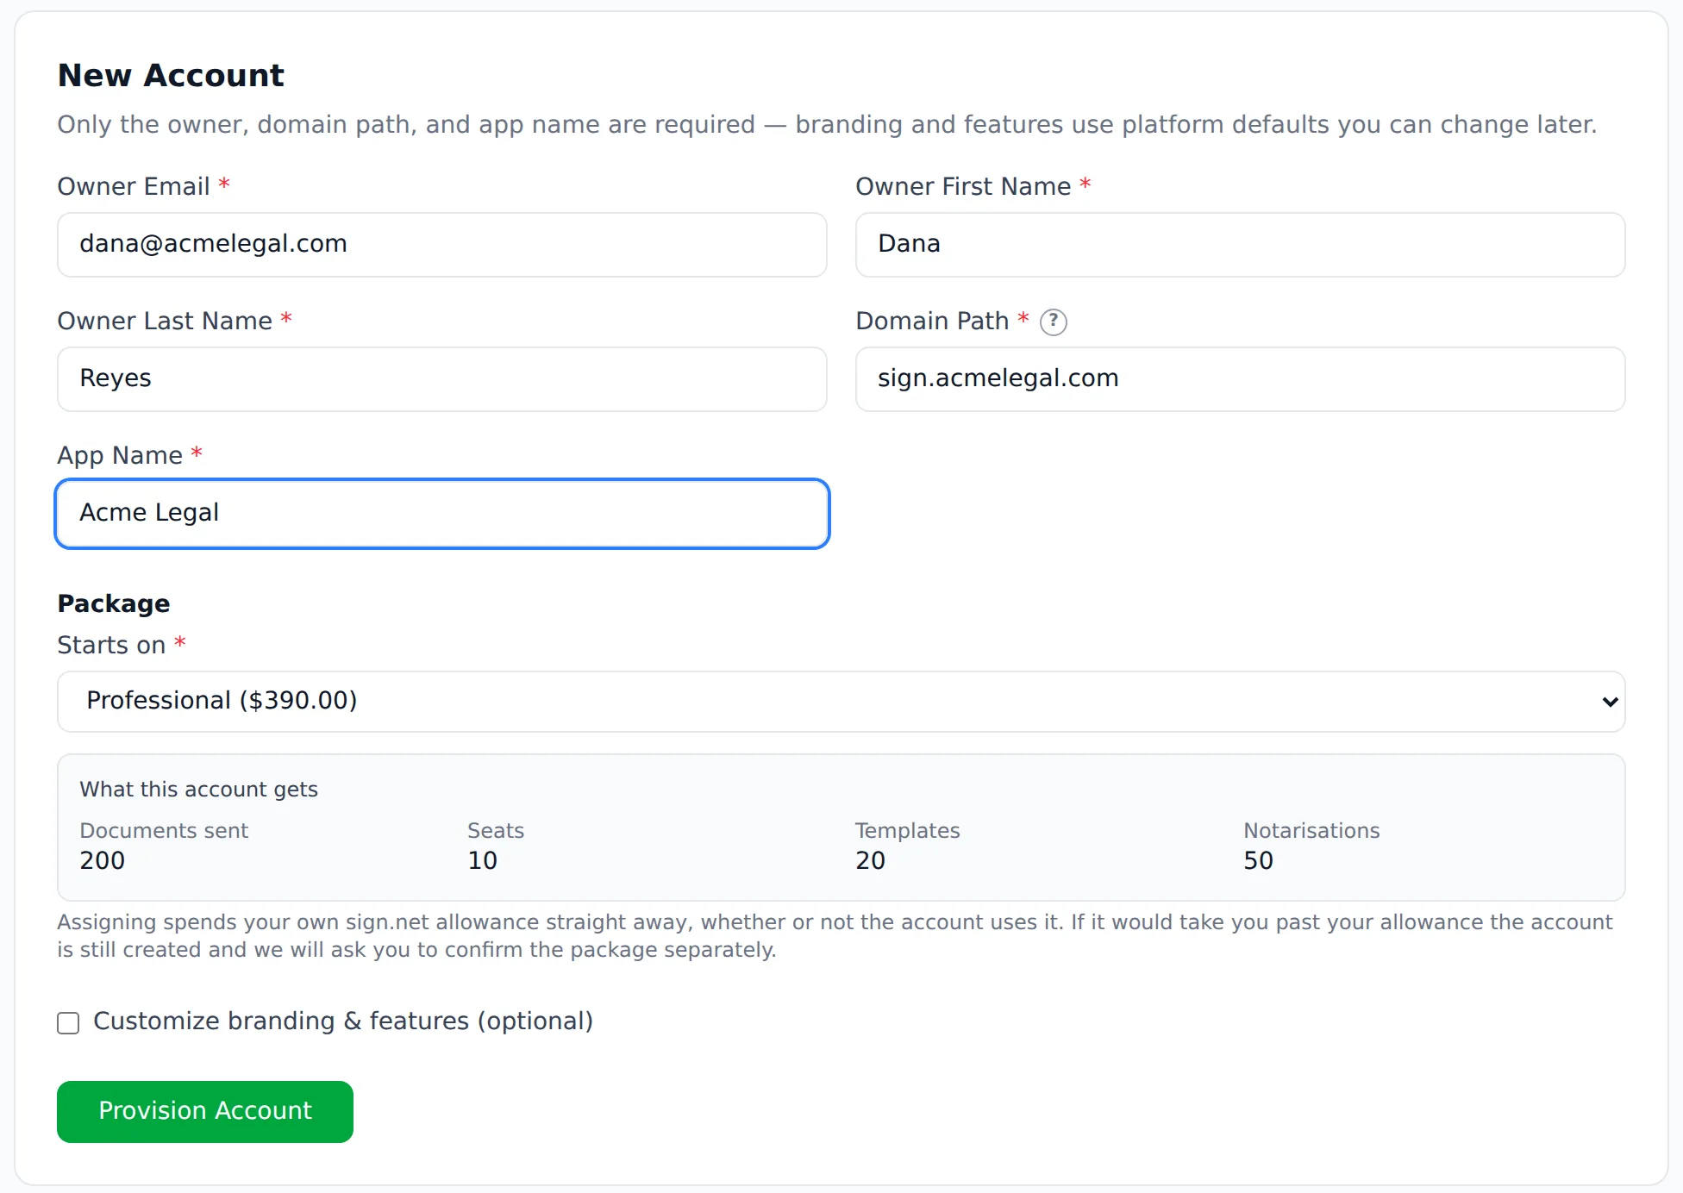This screenshot has height=1193, width=1683.
Task: Click the 'What this account gets' heading
Action: pyautogui.click(x=198, y=790)
